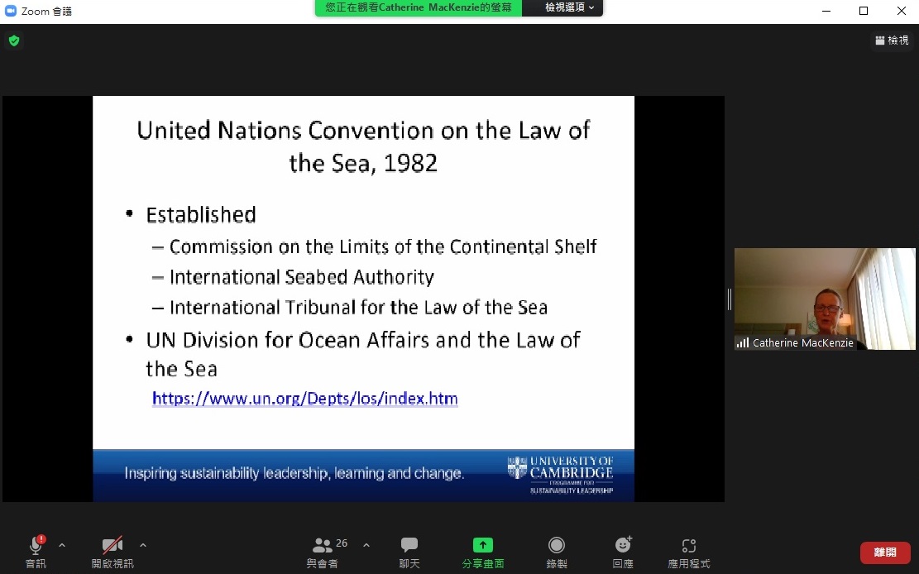Select Catherine MacKenzie's video thumbnail
Screen dimensions: 919x574
pyautogui.click(x=825, y=299)
